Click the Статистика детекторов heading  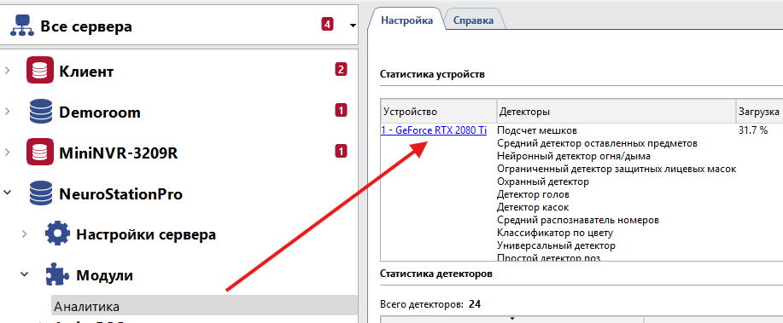[435, 274]
